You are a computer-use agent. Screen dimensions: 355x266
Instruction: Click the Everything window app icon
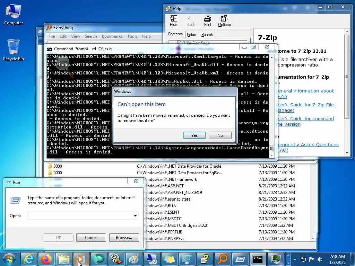click(49, 28)
